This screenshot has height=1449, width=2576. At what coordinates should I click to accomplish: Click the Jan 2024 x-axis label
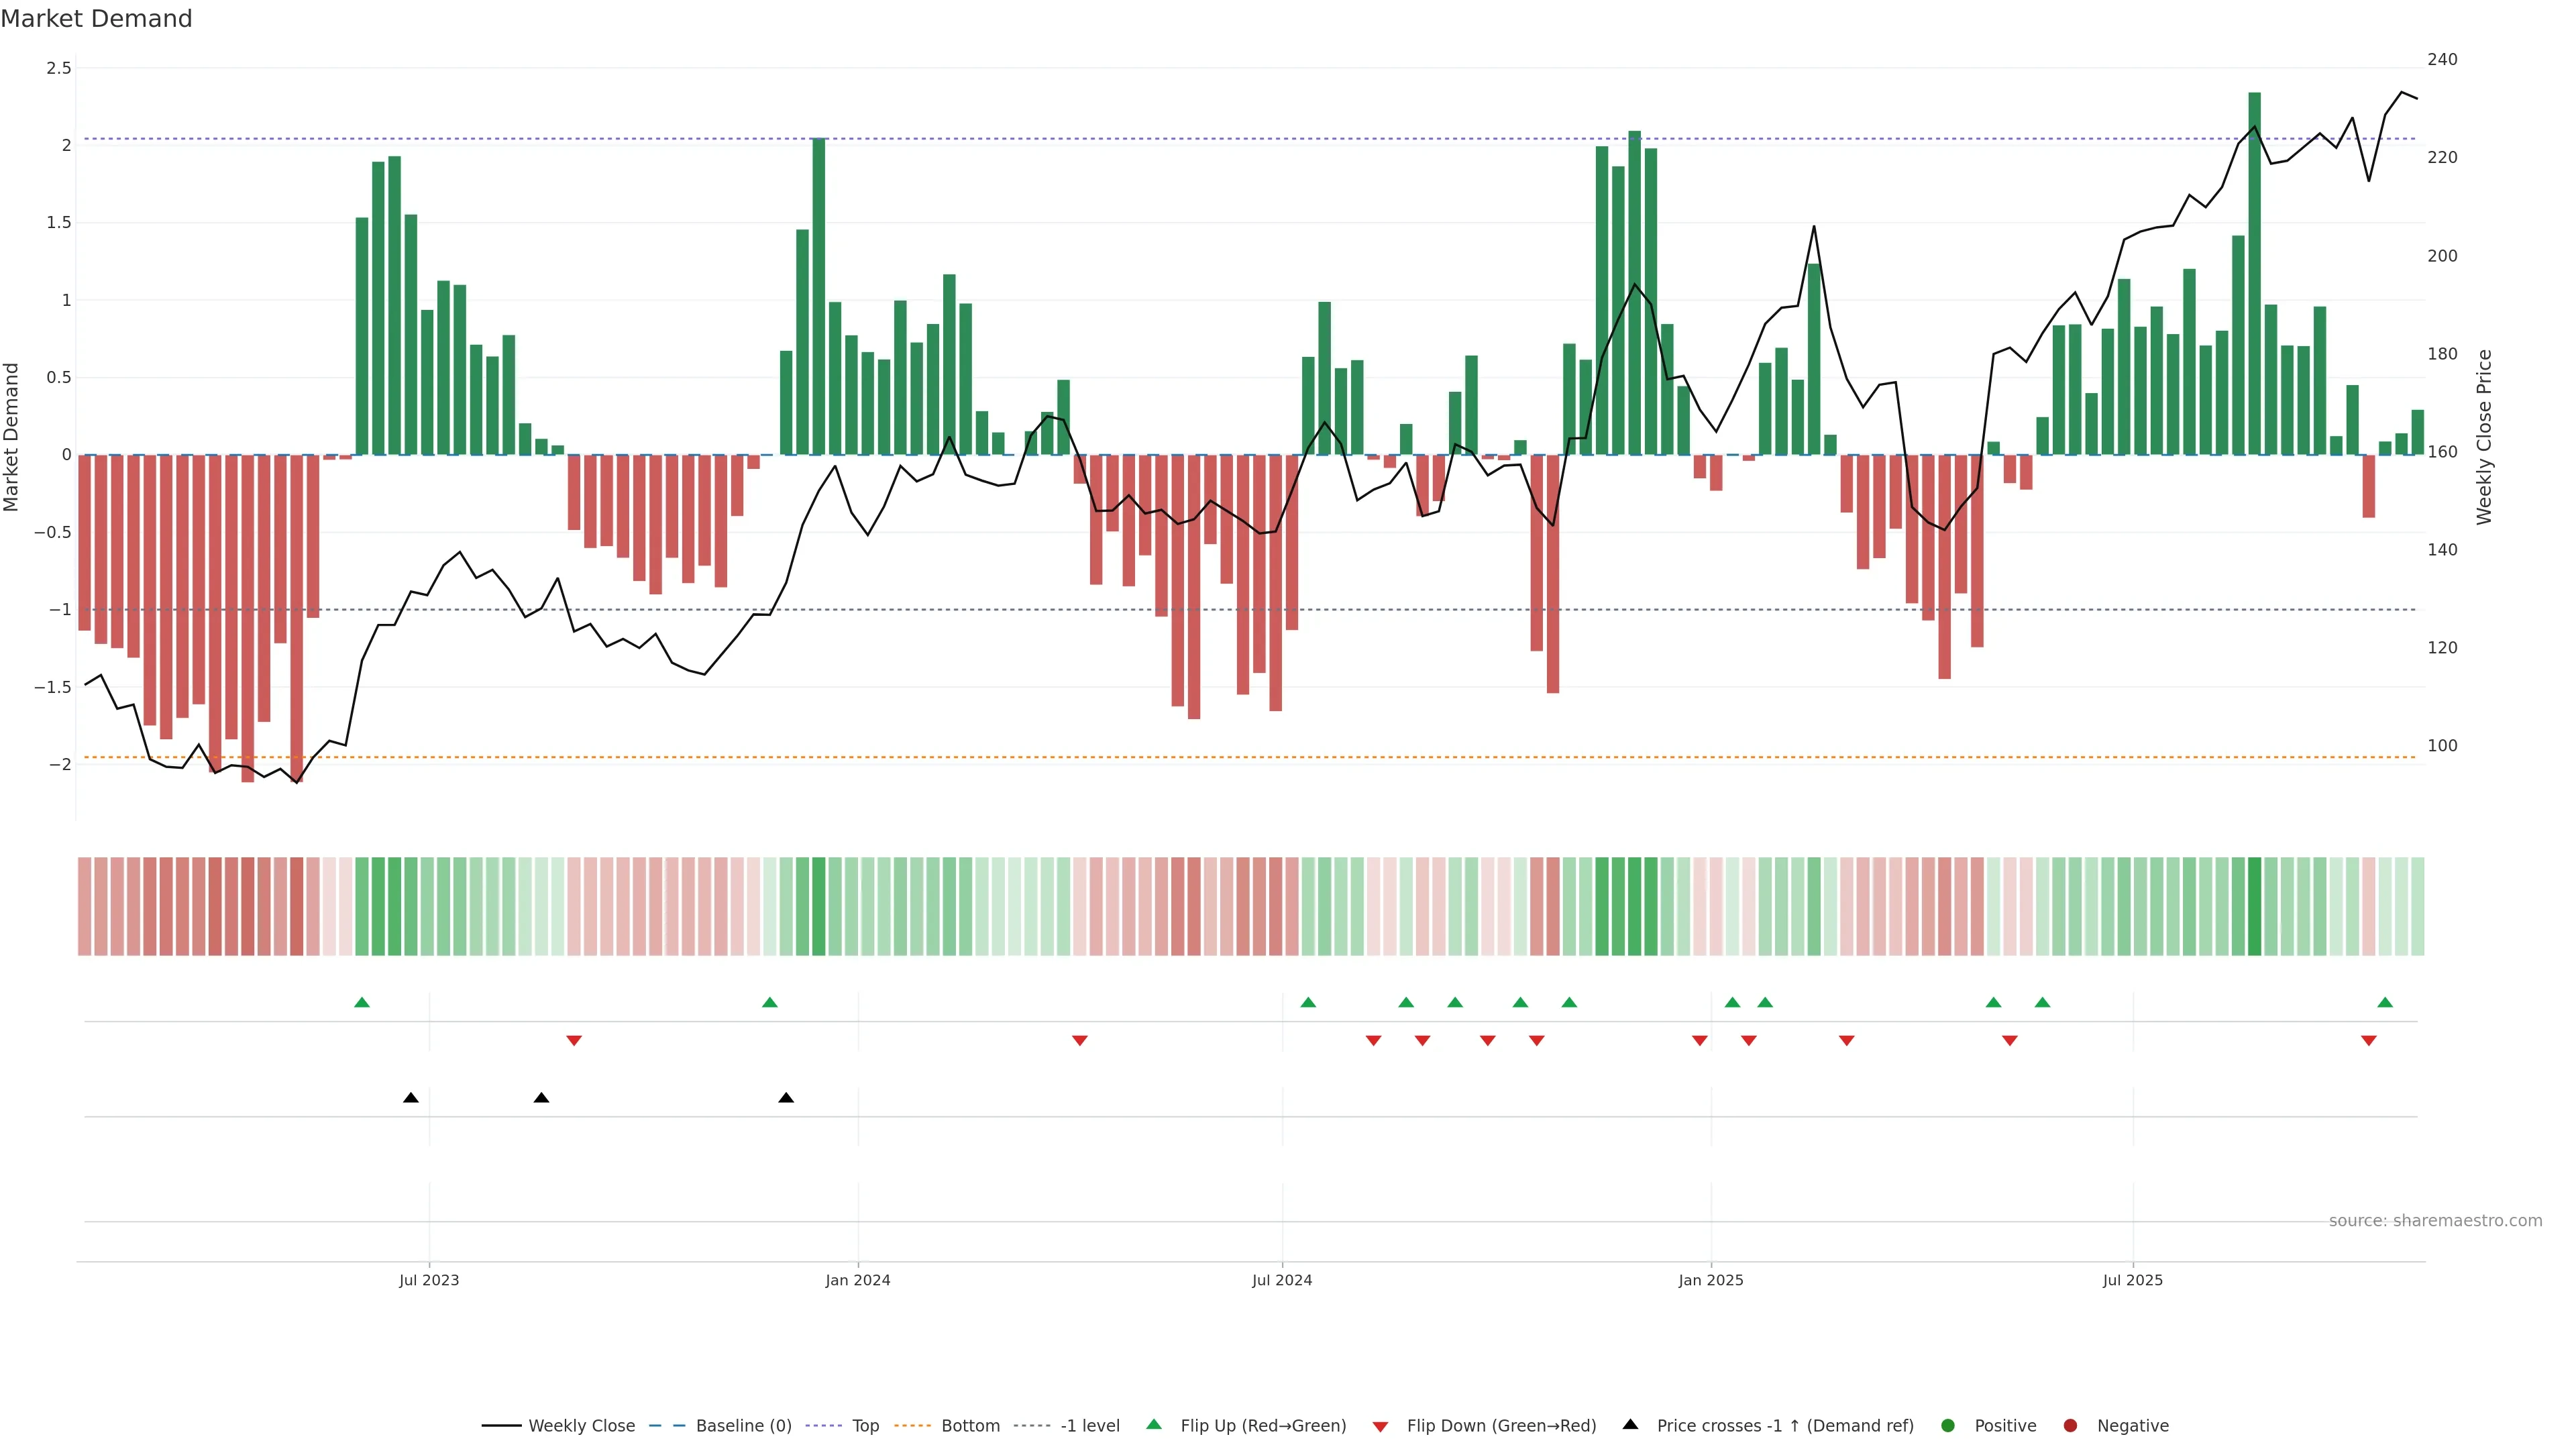coord(857,1280)
